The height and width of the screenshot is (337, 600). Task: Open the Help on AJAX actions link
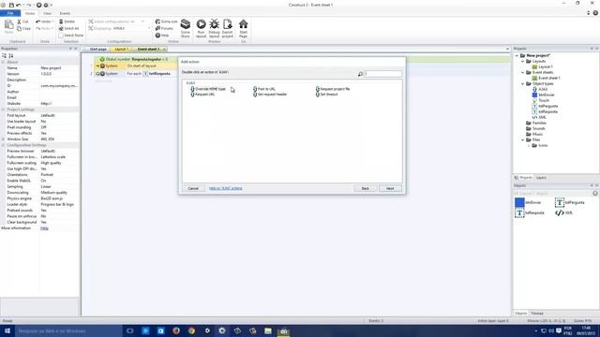coord(225,188)
